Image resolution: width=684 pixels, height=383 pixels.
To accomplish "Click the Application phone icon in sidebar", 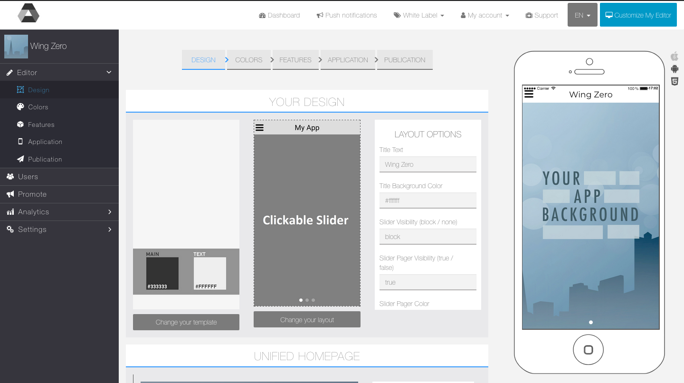I will pyautogui.click(x=20, y=142).
